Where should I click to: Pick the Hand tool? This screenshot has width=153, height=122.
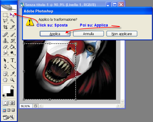click(x=5, y=80)
